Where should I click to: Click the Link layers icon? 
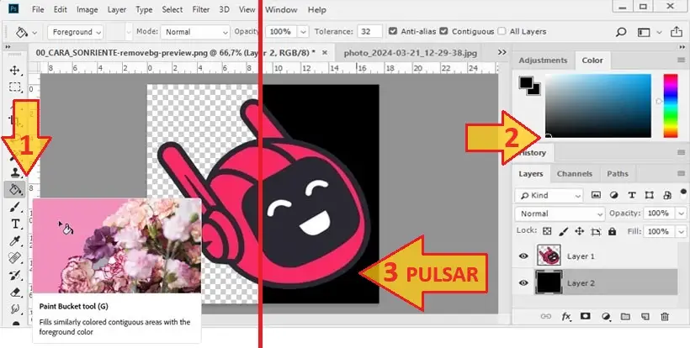(x=545, y=316)
